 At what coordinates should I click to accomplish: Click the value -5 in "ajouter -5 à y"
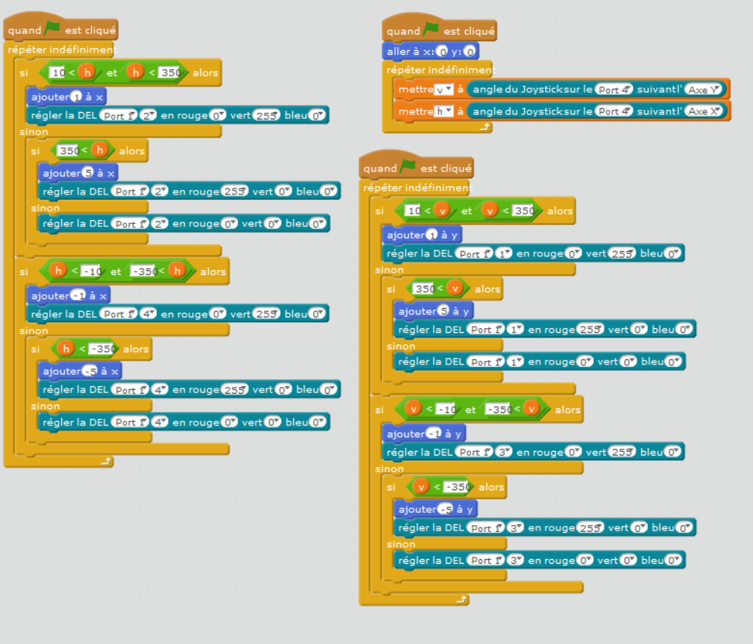click(445, 510)
